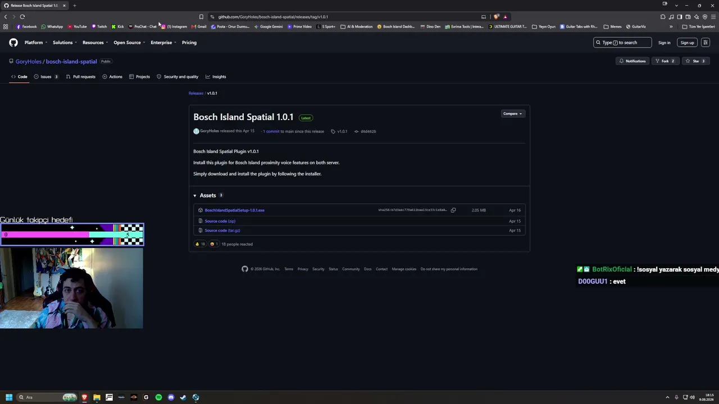Screen dimensions: 719x404
Task: Expand the Resources menu
Action: tap(95, 43)
